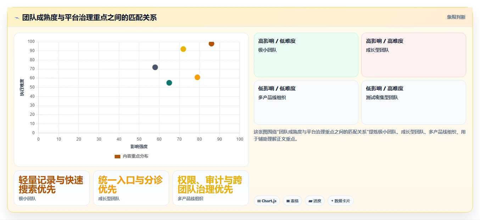Click the lightning icon beside the title
Image resolution: width=480 pixels, height=220 pixels.
(17, 18)
